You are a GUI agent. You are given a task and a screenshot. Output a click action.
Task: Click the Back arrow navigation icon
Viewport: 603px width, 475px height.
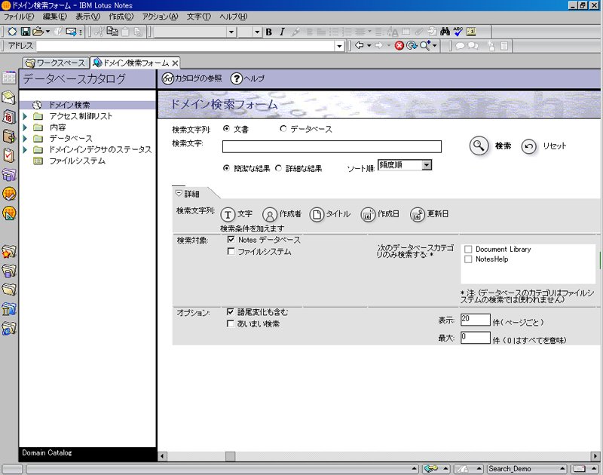(x=360, y=45)
